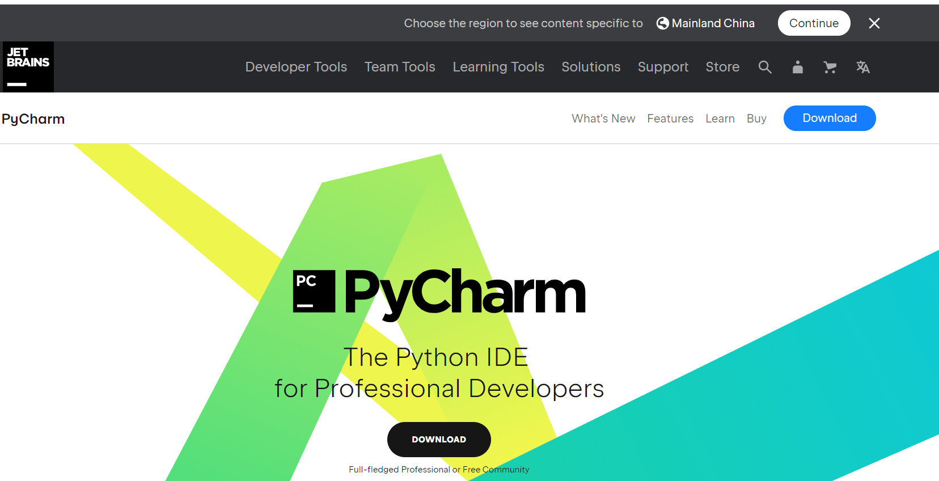Open the Buy link
Image resolution: width=939 pixels, height=481 pixels.
(x=756, y=119)
